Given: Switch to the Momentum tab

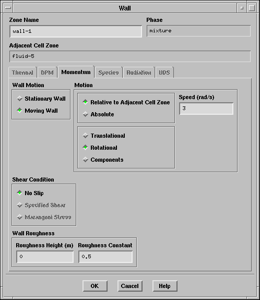Looking at the screenshot, I should click(x=76, y=72).
